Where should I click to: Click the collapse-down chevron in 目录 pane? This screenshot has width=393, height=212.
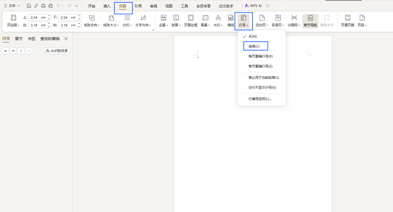point(6,51)
